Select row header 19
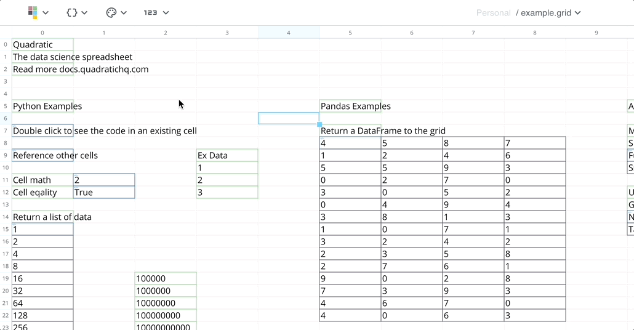The height and width of the screenshot is (330, 634). coord(6,278)
